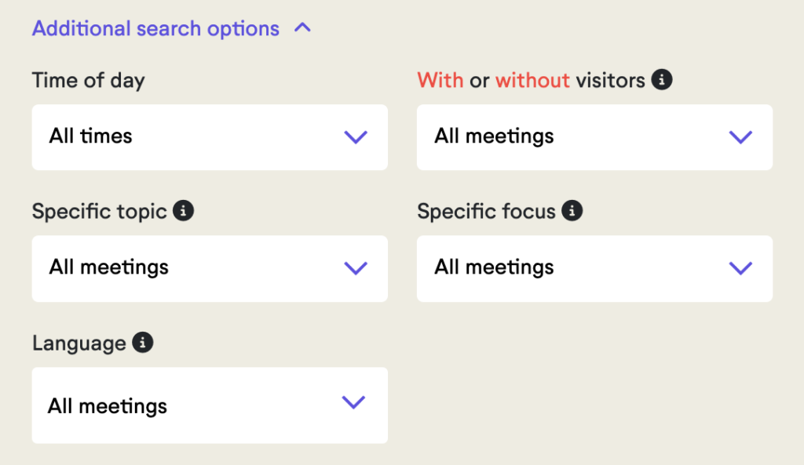
Task: Click the chevron arrow in Language dropdown
Action: [x=353, y=402]
